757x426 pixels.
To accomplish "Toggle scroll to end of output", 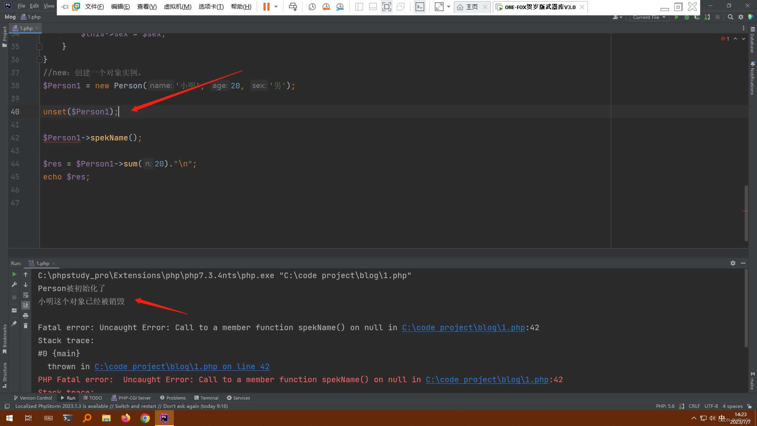I will pos(26,305).
